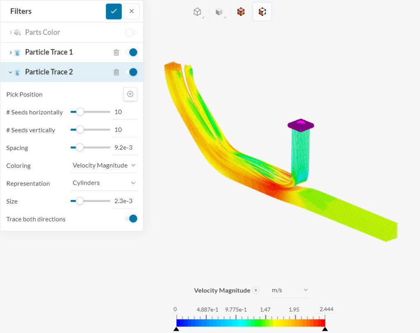This screenshot has height=333, width=420.
Task: Delete Particle Trace 2 with trash icon
Action: click(116, 72)
